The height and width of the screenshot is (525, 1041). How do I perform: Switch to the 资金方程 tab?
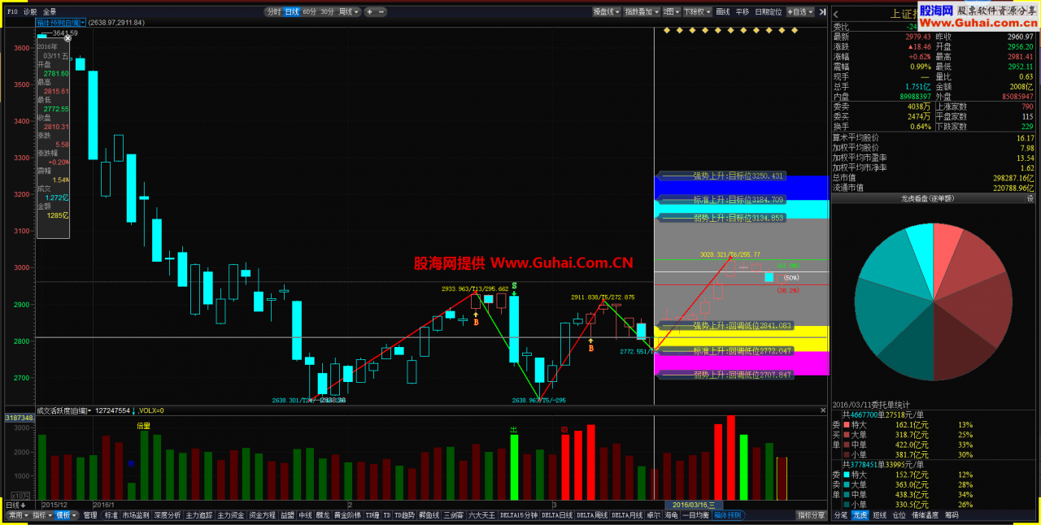[x=263, y=515]
